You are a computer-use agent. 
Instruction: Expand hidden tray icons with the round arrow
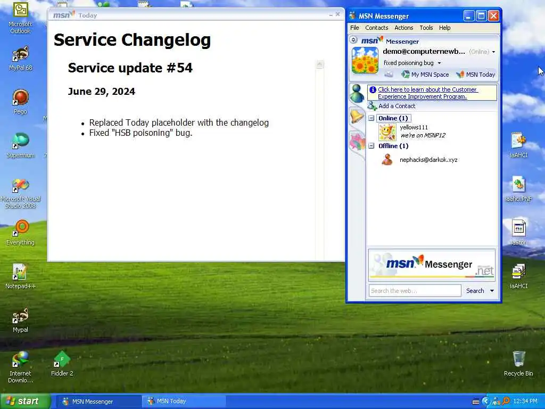[x=485, y=402]
